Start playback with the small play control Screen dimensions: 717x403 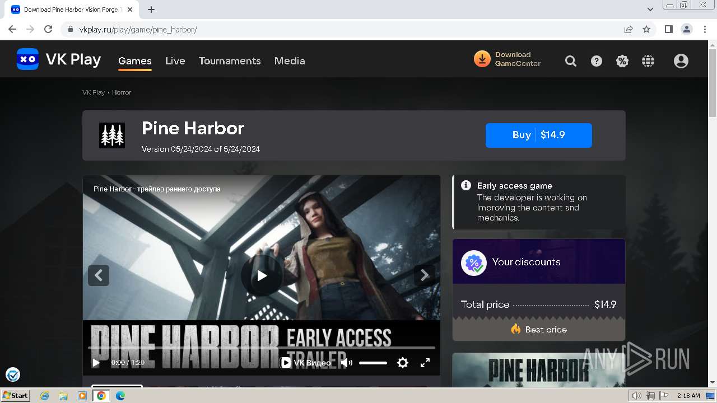pos(96,363)
